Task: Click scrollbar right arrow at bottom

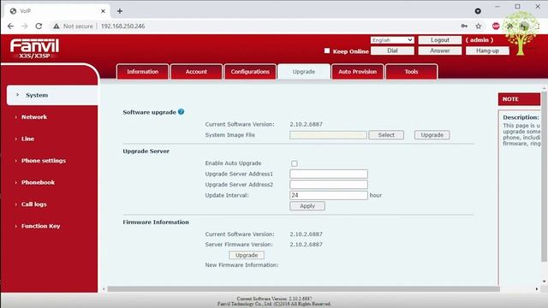Action: click(537, 289)
